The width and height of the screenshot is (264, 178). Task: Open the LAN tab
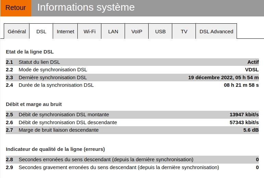(x=113, y=32)
